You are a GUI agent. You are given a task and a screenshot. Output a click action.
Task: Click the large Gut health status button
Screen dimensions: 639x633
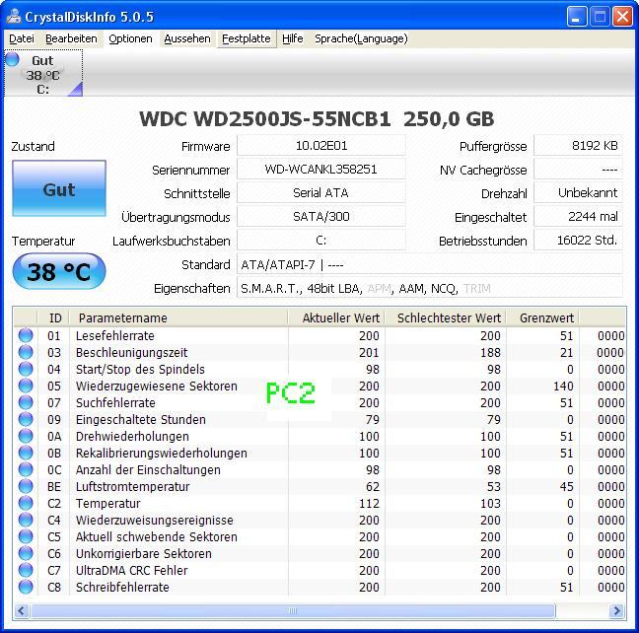point(59,188)
